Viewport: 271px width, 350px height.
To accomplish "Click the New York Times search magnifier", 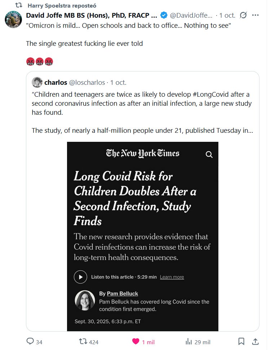I will (x=209, y=154).
